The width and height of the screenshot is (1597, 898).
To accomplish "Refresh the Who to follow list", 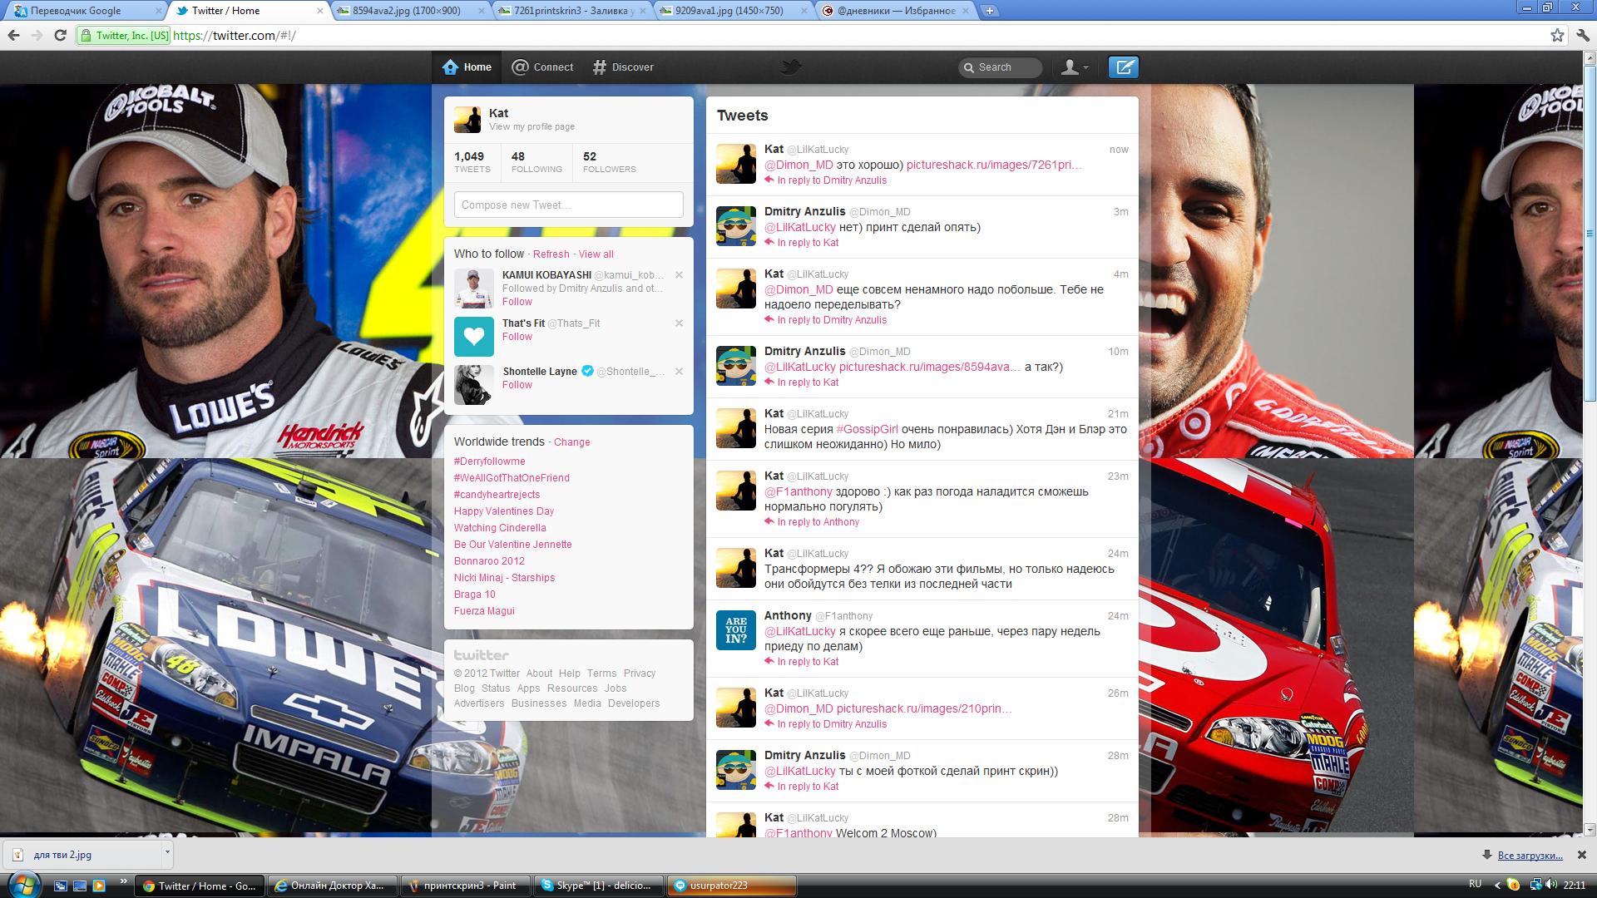I will pos(551,254).
